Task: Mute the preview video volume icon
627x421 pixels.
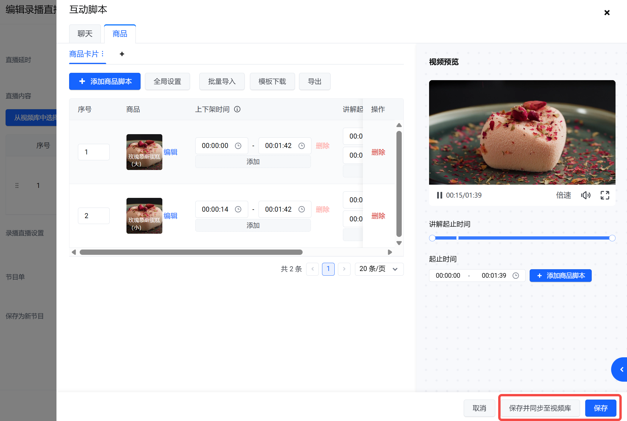Action: pos(585,195)
